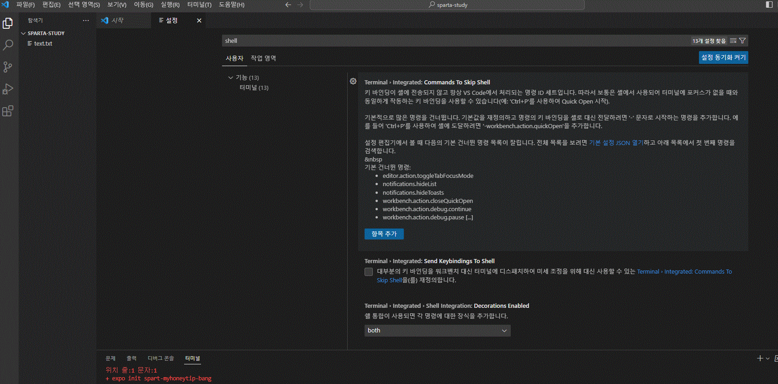Image resolution: width=778 pixels, height=384 pixels.
Task: Click 'workbench.action.closeQuickOpen' list entry
Action: coord(428,201)
